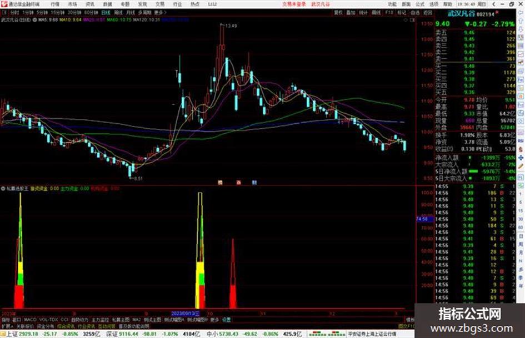Image resolution: width=525 pixels, height=338 pixels.
Task: Open the 公式 (Formula) menu
Action: [420, 4]
